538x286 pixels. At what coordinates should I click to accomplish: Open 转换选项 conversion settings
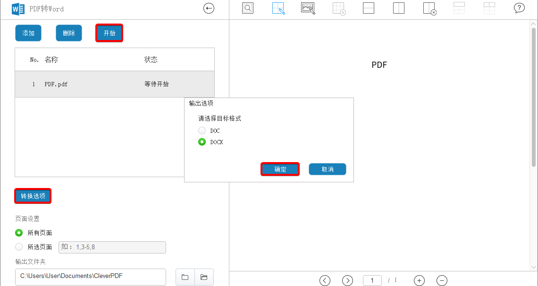pos(33,196)
